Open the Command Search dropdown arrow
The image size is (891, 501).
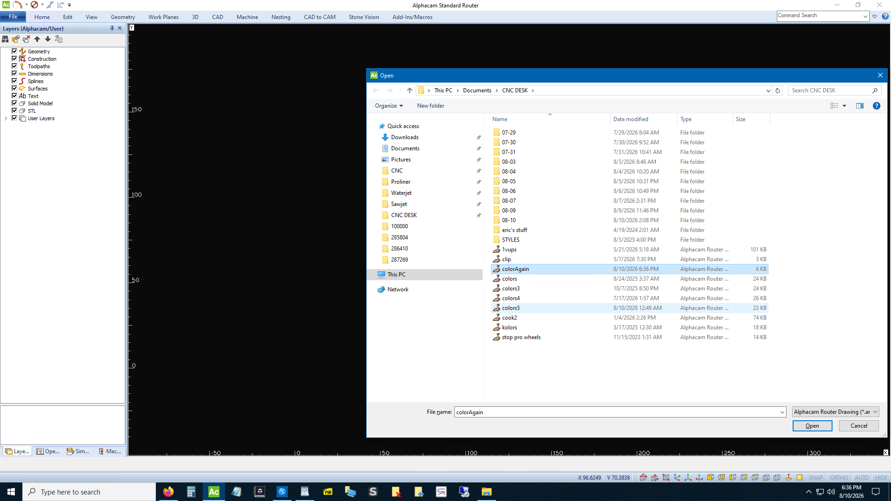(865, 16)
